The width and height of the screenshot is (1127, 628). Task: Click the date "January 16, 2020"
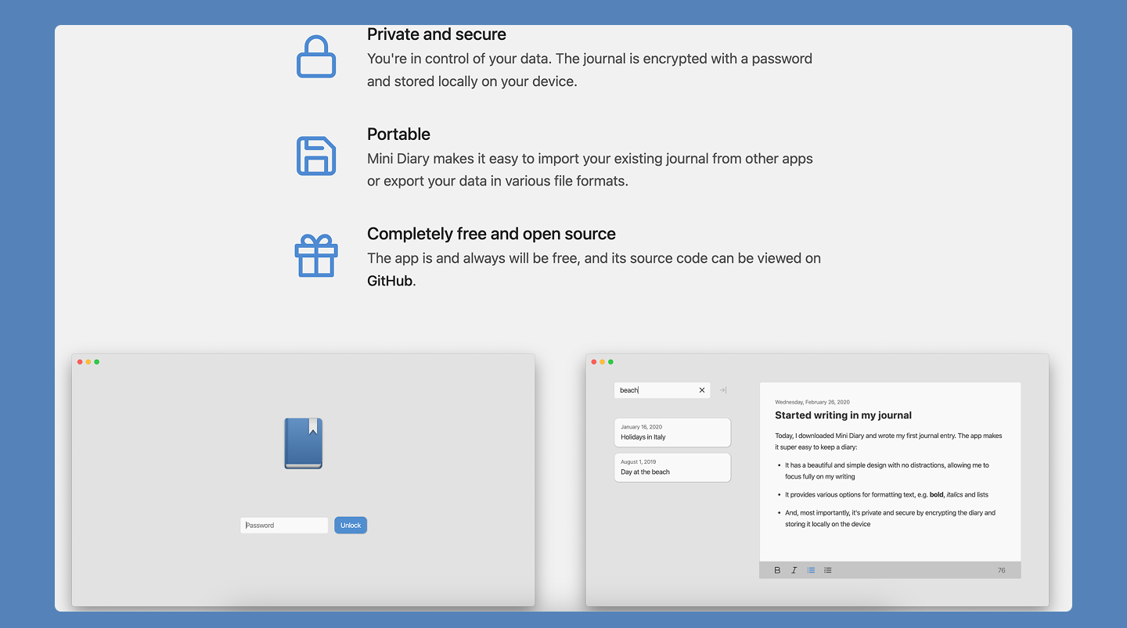(x=641, y=427)
